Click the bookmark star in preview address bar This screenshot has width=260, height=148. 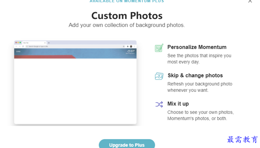[123, 47]
